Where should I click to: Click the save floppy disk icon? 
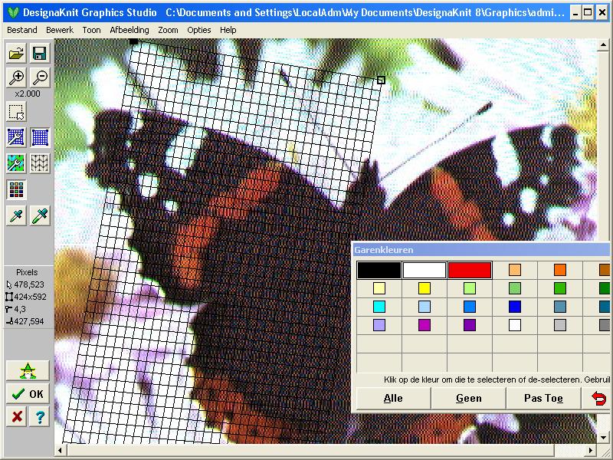40,53
